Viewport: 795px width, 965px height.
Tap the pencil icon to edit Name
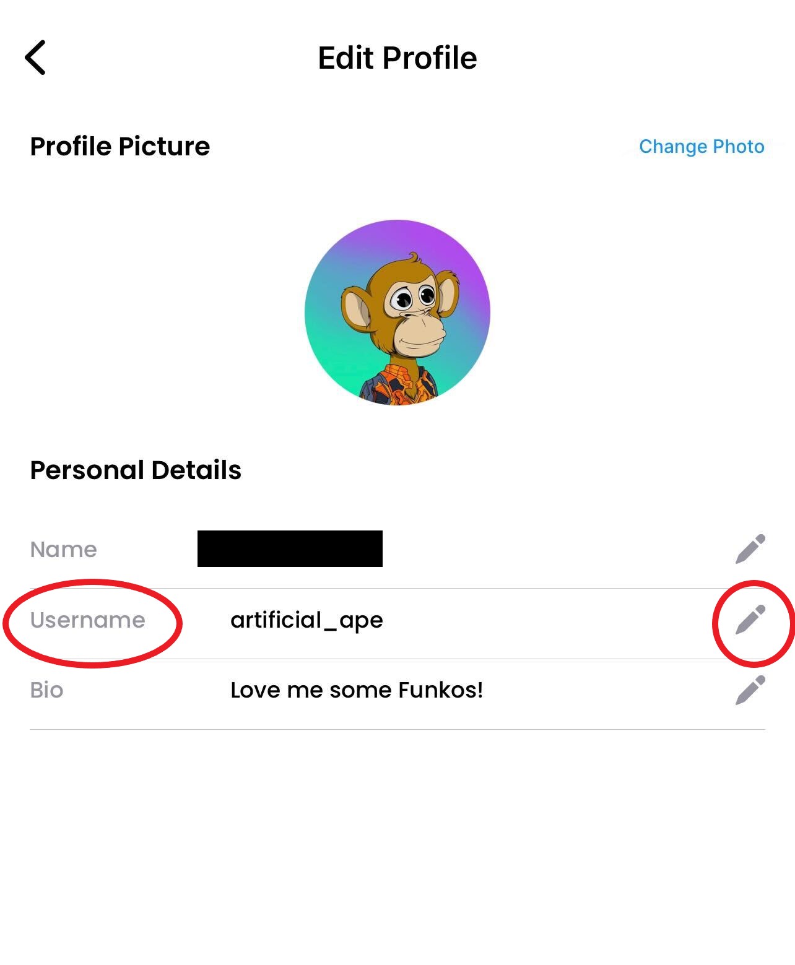coord(750,549)
